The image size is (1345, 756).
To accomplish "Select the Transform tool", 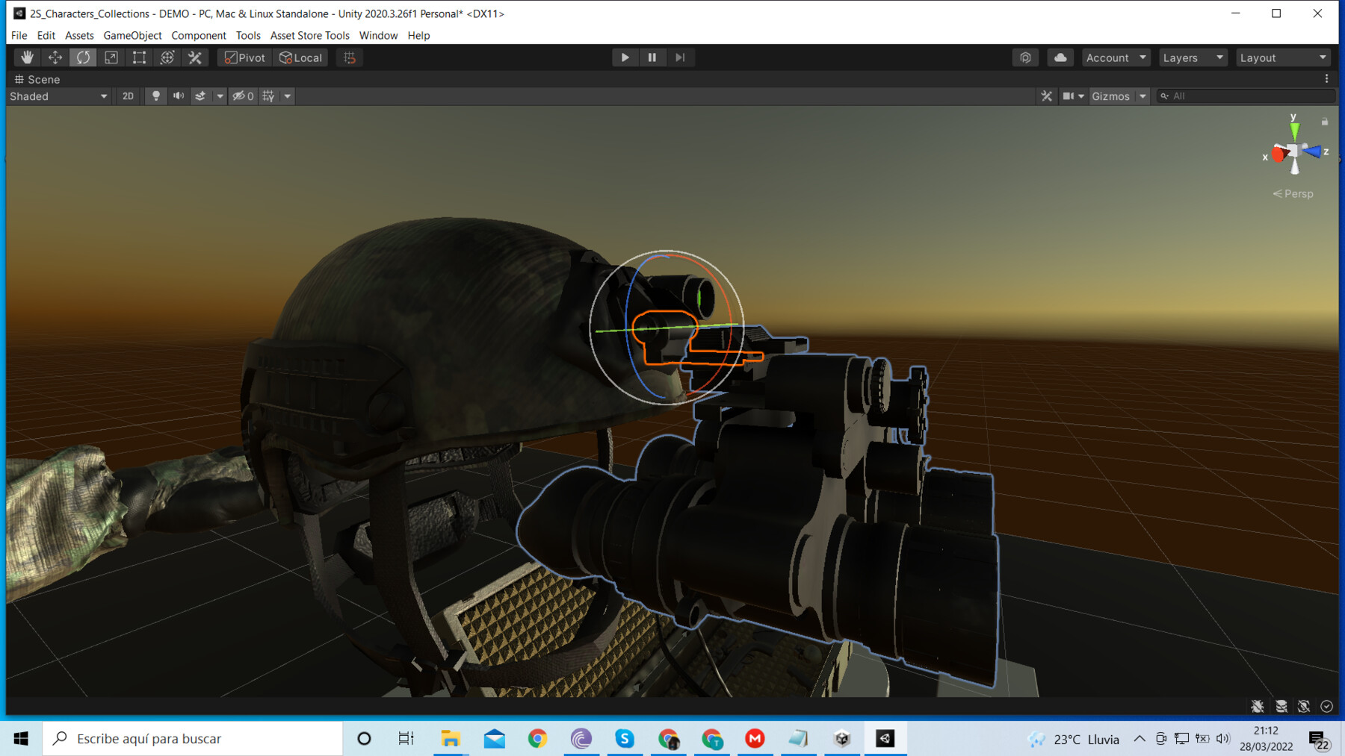I will 167,57.
